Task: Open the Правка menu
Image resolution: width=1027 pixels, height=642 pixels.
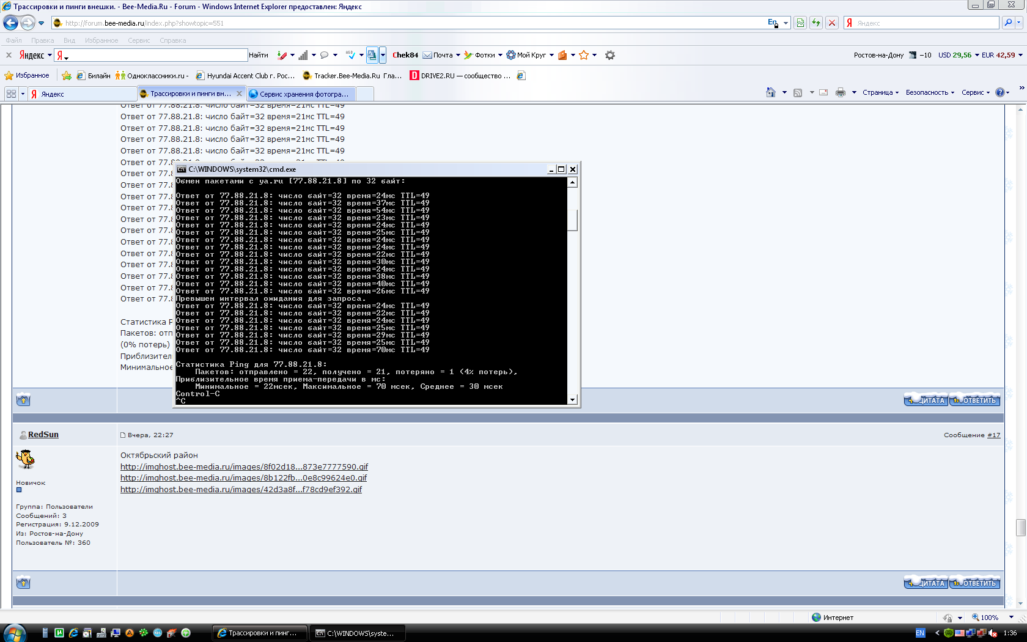Action: [43, 40]
